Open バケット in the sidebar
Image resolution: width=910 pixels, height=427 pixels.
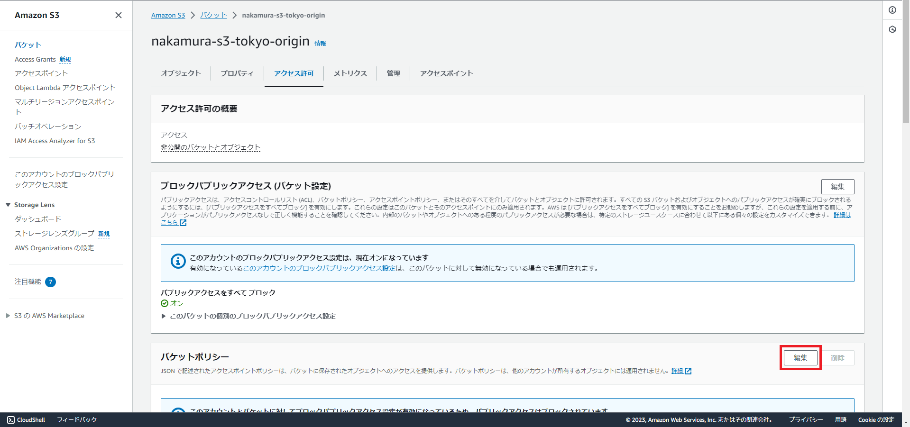tap(28, 45)
